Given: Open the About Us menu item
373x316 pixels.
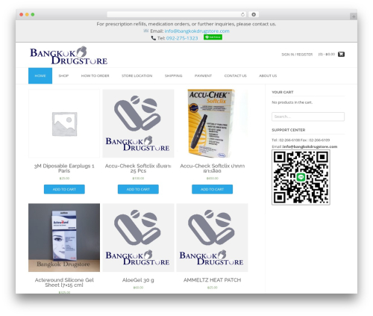Looking at the screenshot, I should coord(268,75).
